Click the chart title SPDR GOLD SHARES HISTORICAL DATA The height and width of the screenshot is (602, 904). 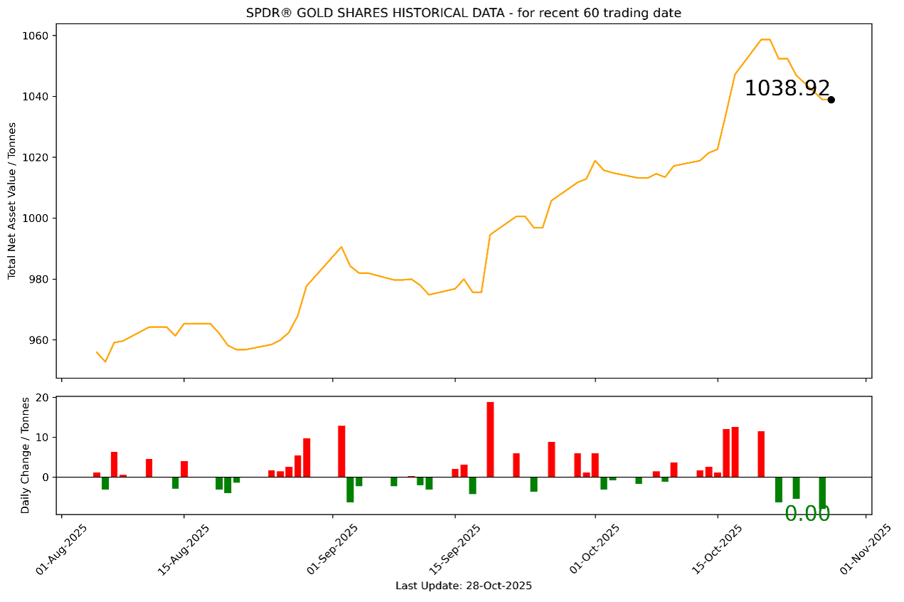click(463, 13)
